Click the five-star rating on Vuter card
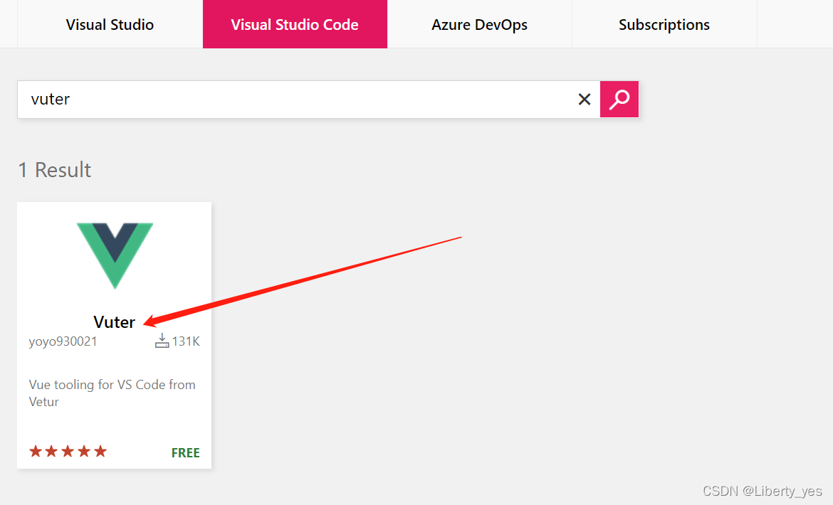The image size is (833, 505). click(x=68, y=452)
